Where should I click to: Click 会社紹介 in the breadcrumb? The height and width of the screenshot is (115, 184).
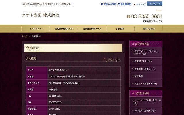[x=36, y=36]
